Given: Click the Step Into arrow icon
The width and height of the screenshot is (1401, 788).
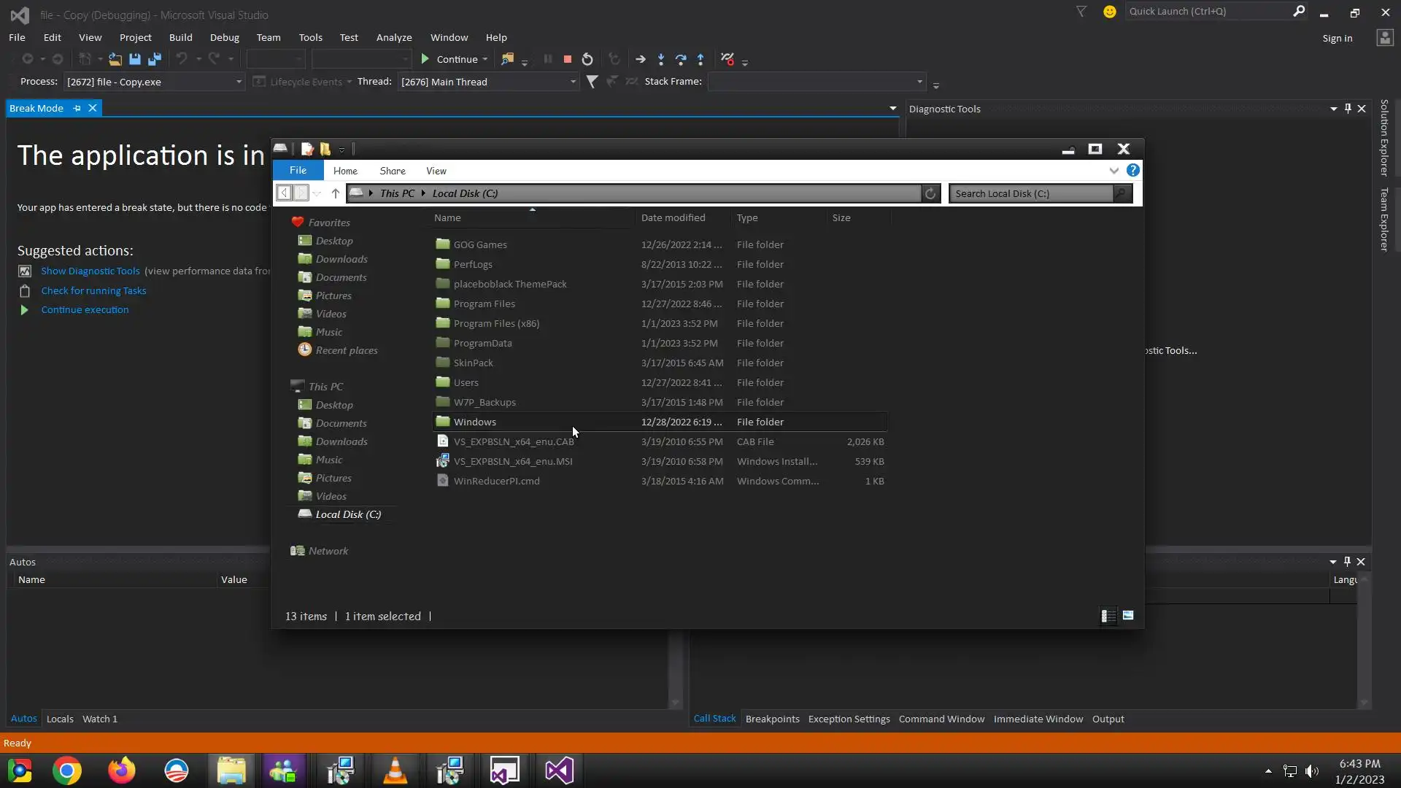Looking at the screenshot, I should point(661,60).
